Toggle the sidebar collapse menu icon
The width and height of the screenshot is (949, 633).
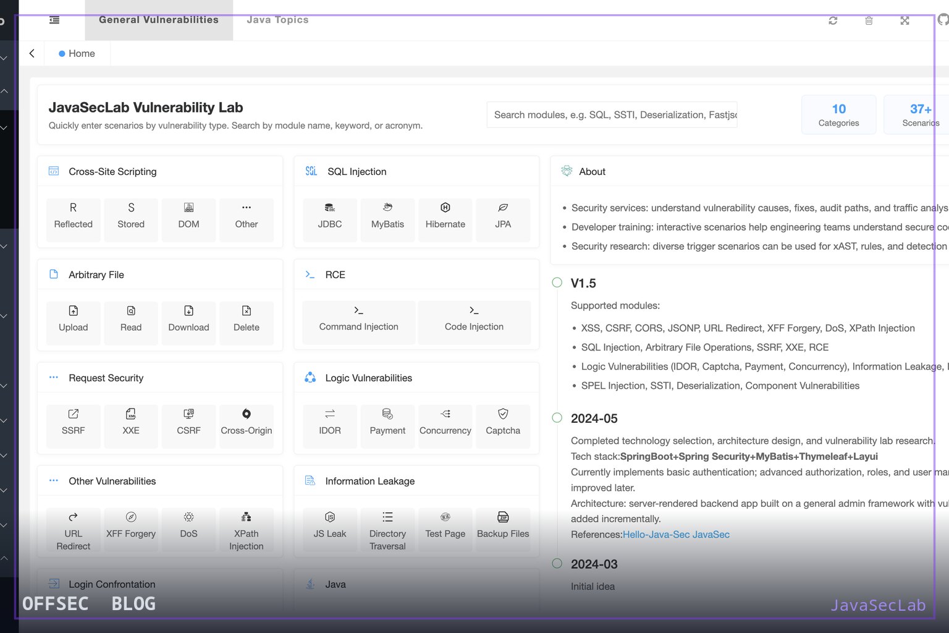click(54, 20)
